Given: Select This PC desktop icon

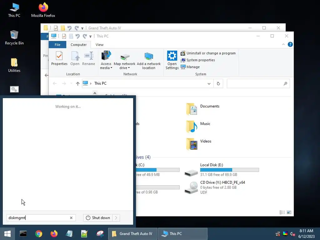Looking at the screenshot, I should pos(14,10).
